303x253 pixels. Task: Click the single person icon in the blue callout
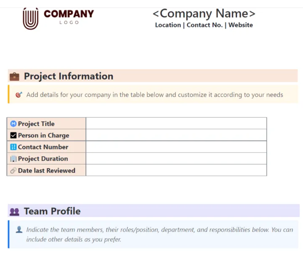tap(19, 229)
